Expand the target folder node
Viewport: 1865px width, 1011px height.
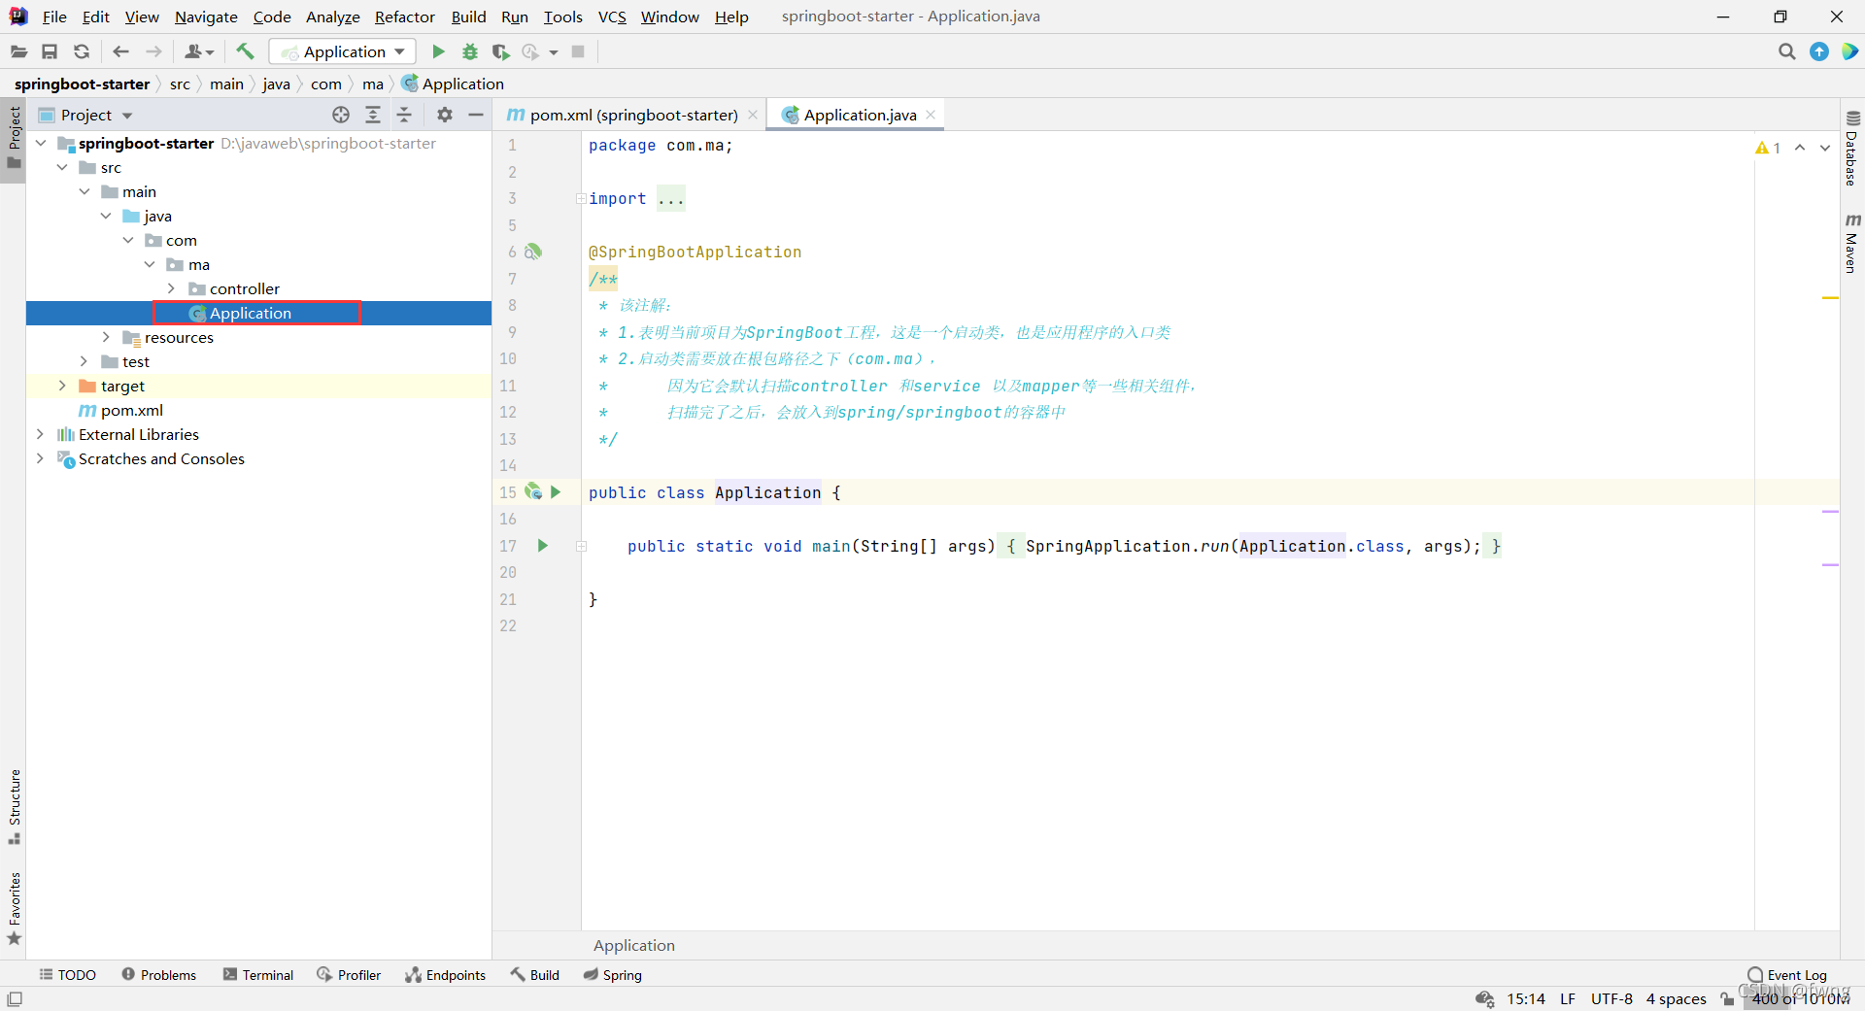click(x=63, y=386)
